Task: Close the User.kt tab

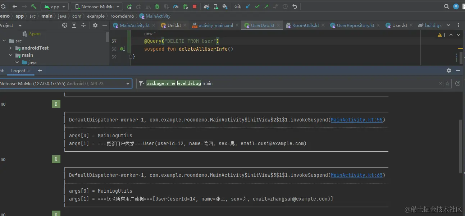Action: coord(411,26)
